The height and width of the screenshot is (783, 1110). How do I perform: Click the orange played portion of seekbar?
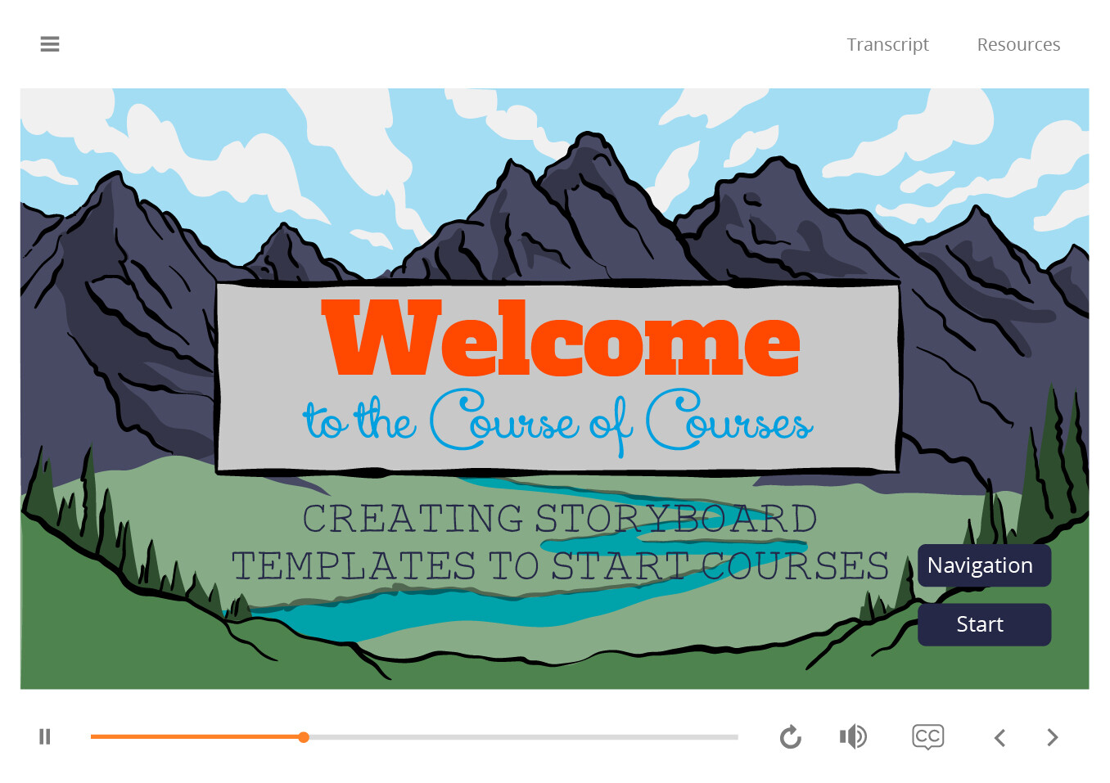[x=195, y=737]
